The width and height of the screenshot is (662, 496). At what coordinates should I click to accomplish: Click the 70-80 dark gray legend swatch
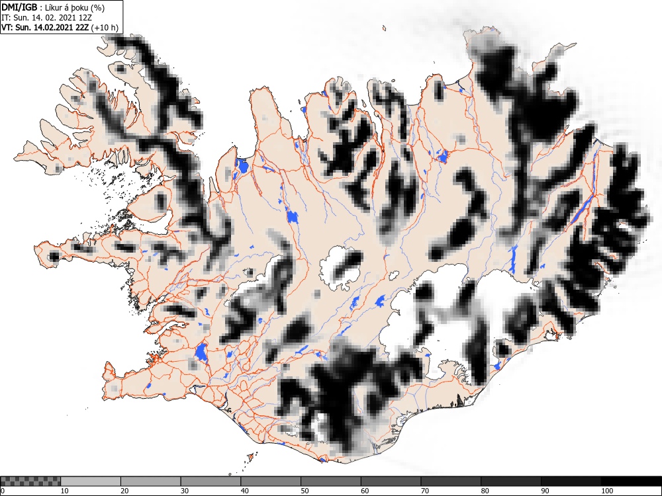point(451,481)
